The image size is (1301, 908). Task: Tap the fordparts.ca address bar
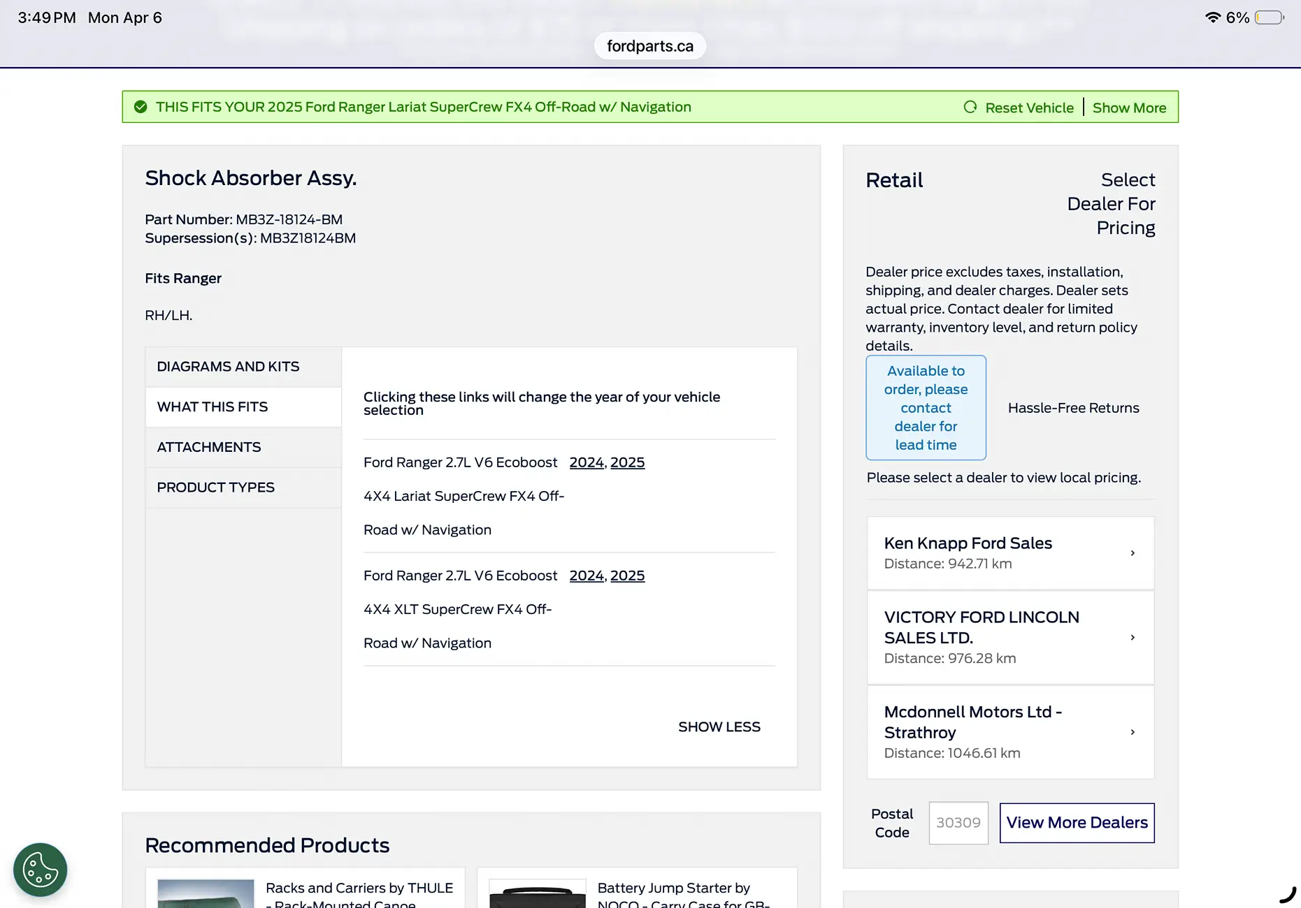click(x=650, y=46)
